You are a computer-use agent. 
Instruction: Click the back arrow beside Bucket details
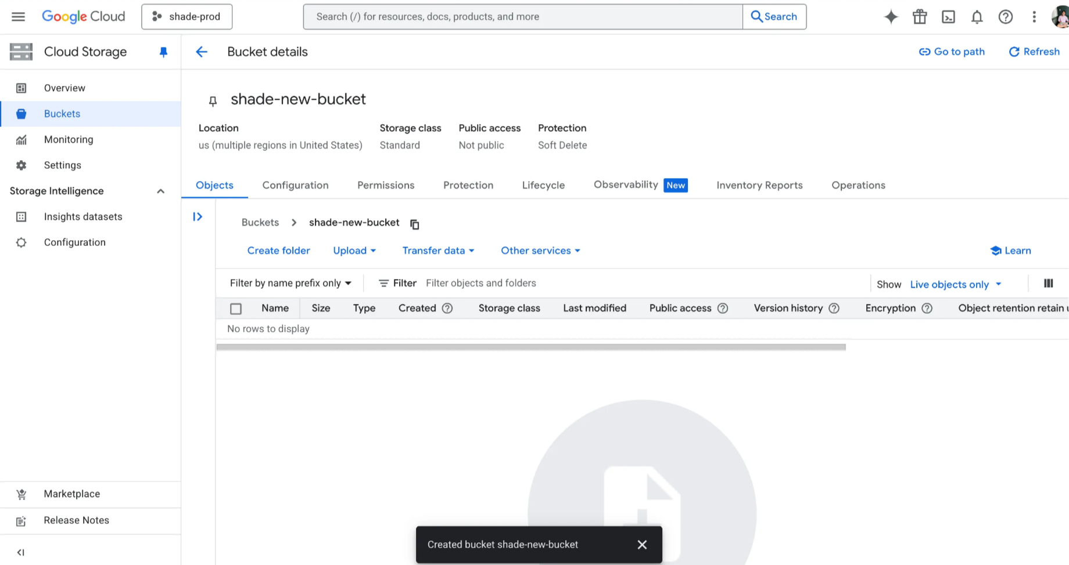(202, 52)
